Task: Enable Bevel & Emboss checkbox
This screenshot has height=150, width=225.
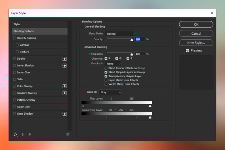Action: click(x=15, y=38)
